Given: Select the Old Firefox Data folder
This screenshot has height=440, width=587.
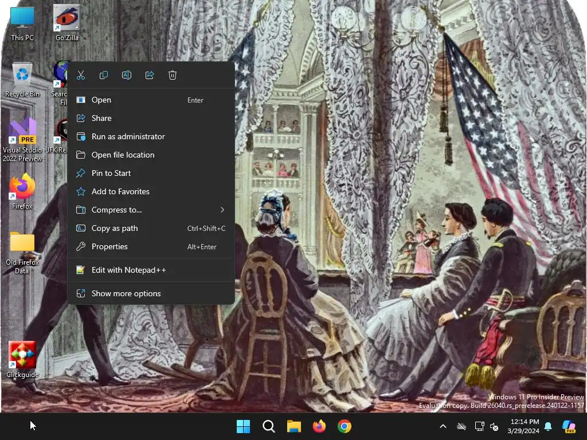Looking at the screenshot, I should [22, 253].
